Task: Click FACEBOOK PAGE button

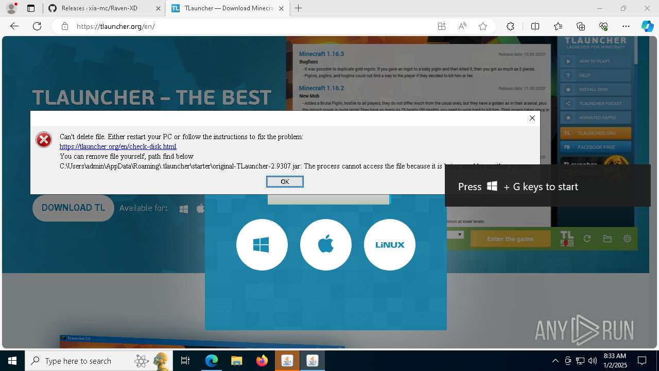Action: (x=596, y=147)
